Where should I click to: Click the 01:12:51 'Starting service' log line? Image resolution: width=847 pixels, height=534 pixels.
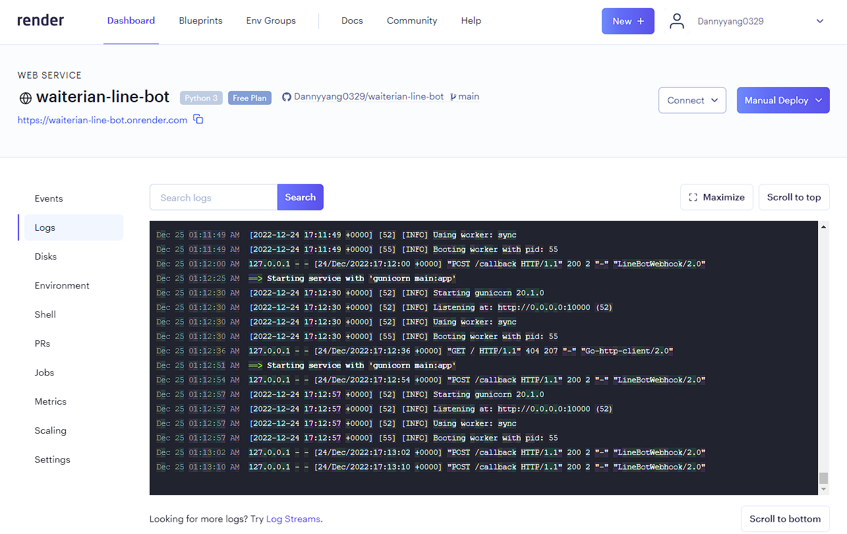[307, 365]
